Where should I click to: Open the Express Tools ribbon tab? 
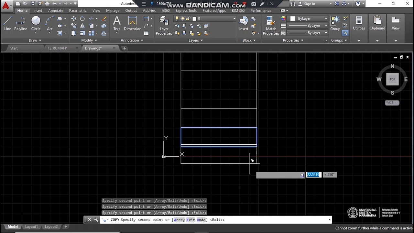186,11
